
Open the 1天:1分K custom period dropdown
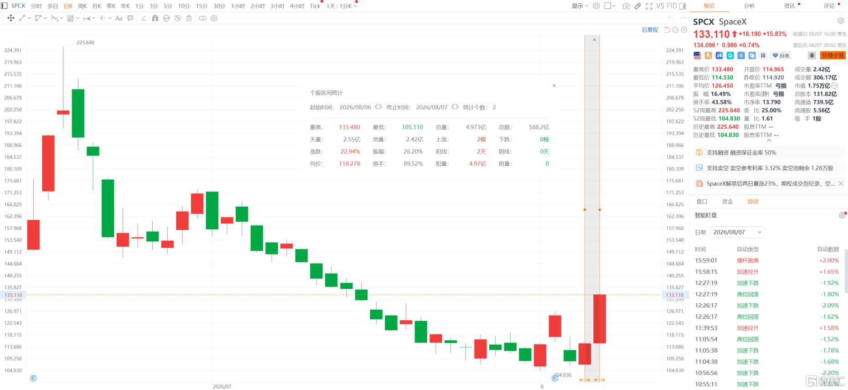coord(342,6)
